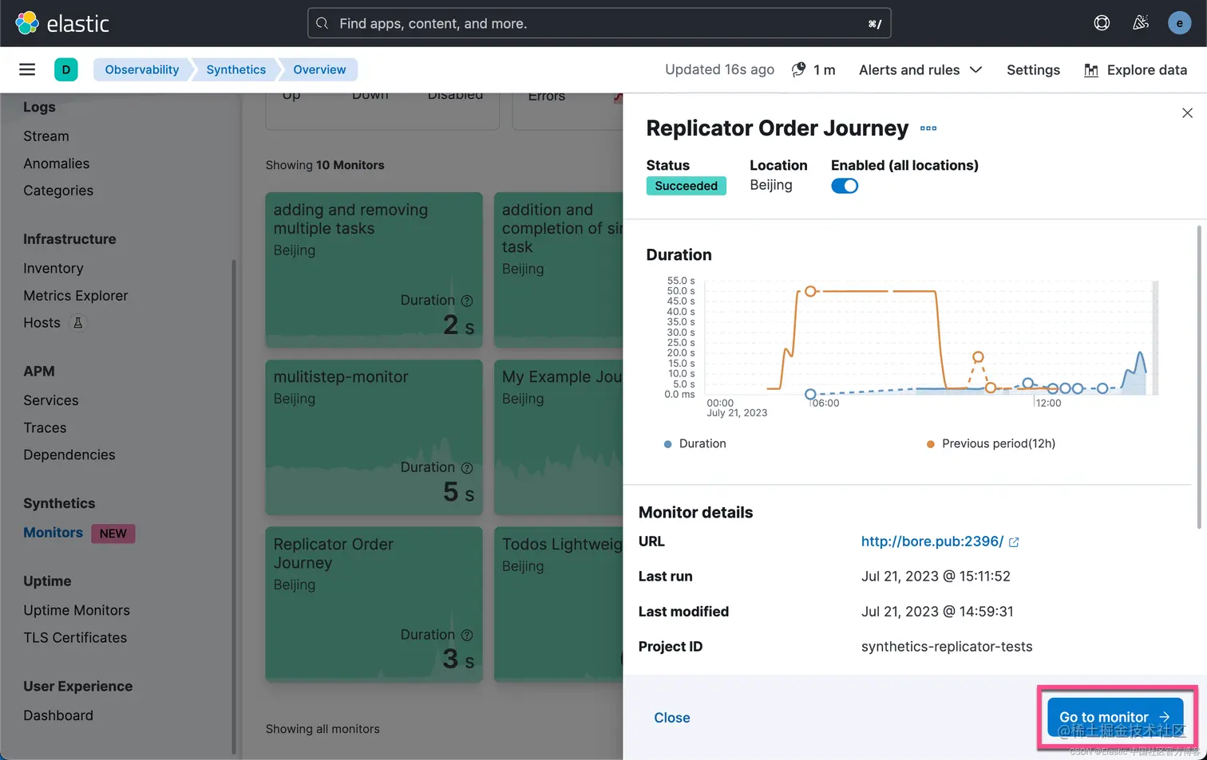
Task: Open the user avatar menu
Action: tap(1179, 23)
